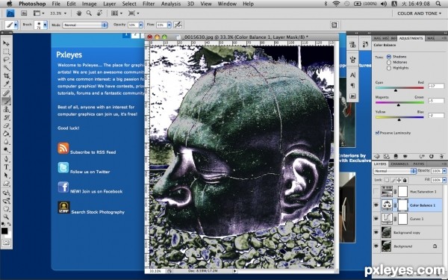Open the Paragraph panel icon
448x280 pixels.
pos(352,85)
